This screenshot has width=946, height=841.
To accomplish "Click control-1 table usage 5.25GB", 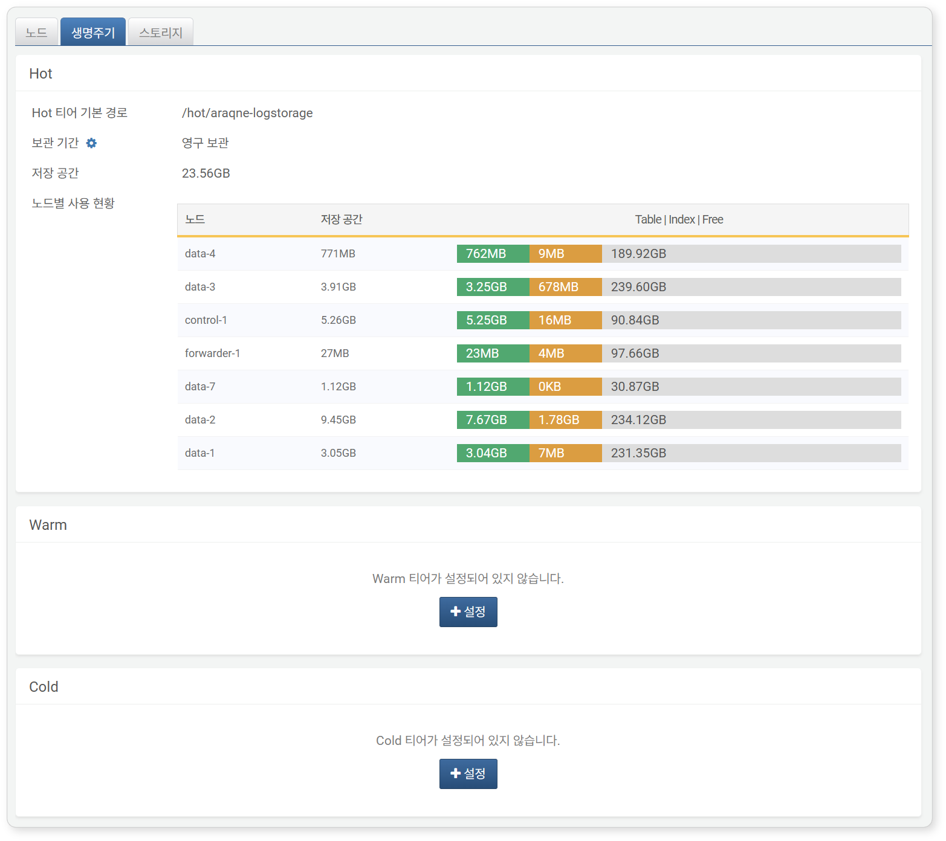I will [x=493, y=320].
